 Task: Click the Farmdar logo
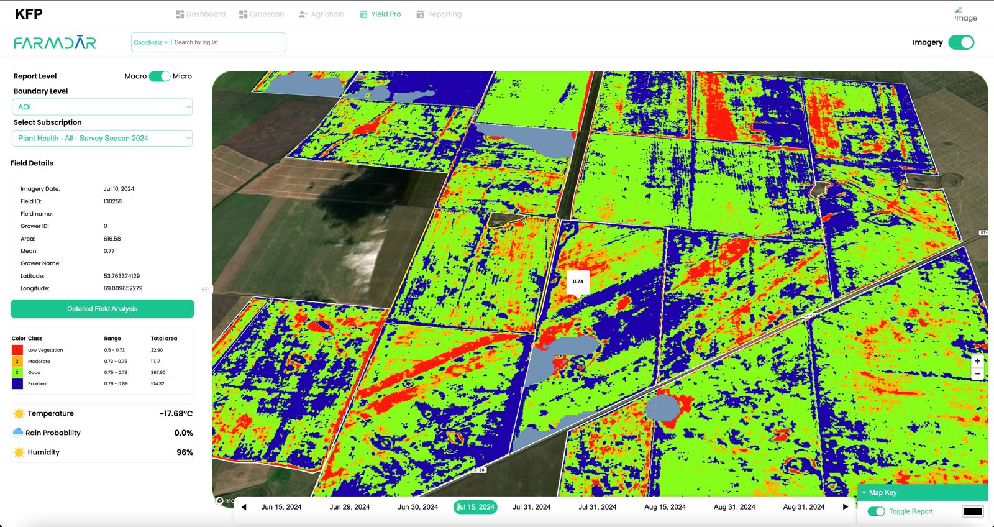pyautogui.click(x=55, y=42)
